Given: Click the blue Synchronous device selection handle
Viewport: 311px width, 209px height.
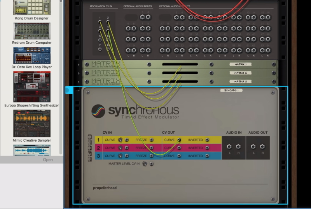Looking at the screenshot, I should pyautogui.click(x=69, y=90).
